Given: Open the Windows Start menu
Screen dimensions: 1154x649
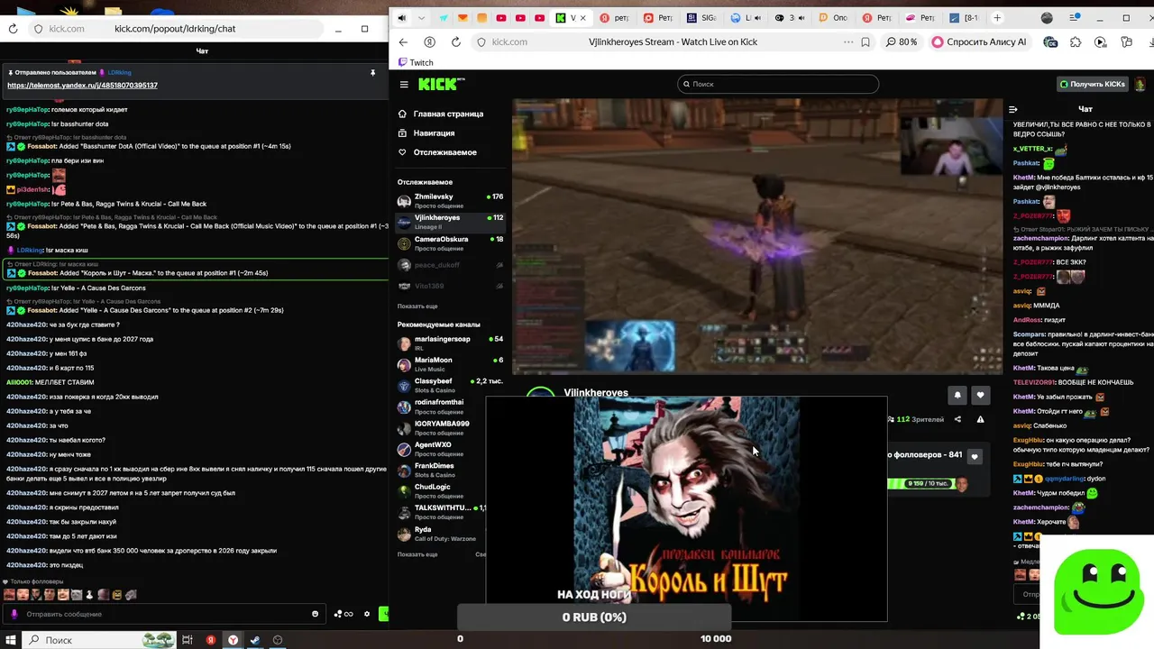Looking at the screenshot, I should click(x=12, y=640).
